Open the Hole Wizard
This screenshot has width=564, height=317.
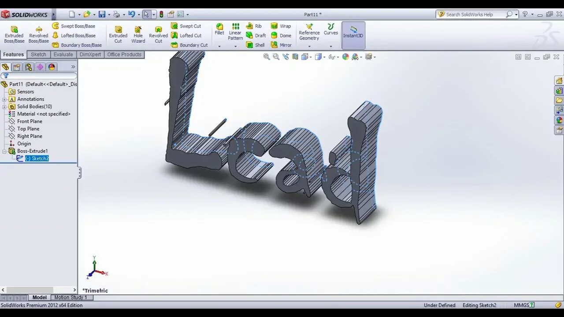click(138, 34)
